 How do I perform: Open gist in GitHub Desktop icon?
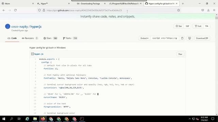(189, 38)
